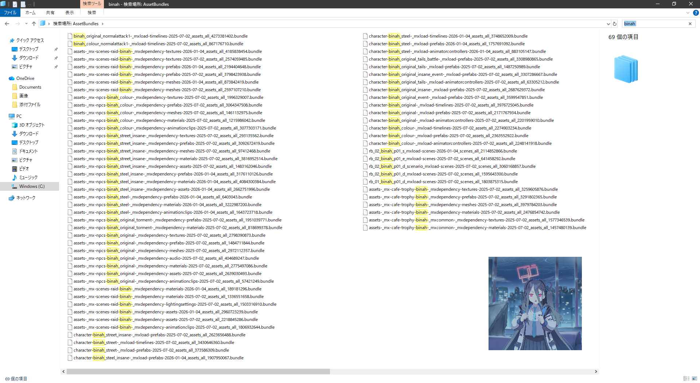700x383 pixels.
Task: Open the ファイル menu tab
Action: (x=10, y=13)
